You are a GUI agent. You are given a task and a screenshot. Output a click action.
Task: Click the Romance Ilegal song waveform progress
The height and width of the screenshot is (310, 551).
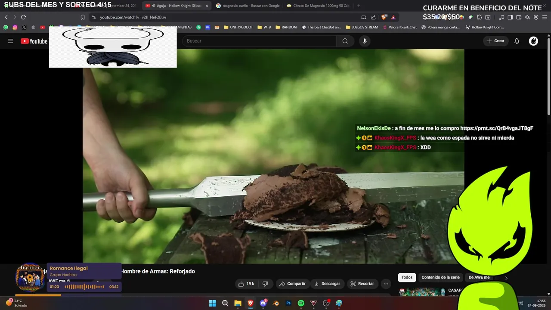point(84,287)
